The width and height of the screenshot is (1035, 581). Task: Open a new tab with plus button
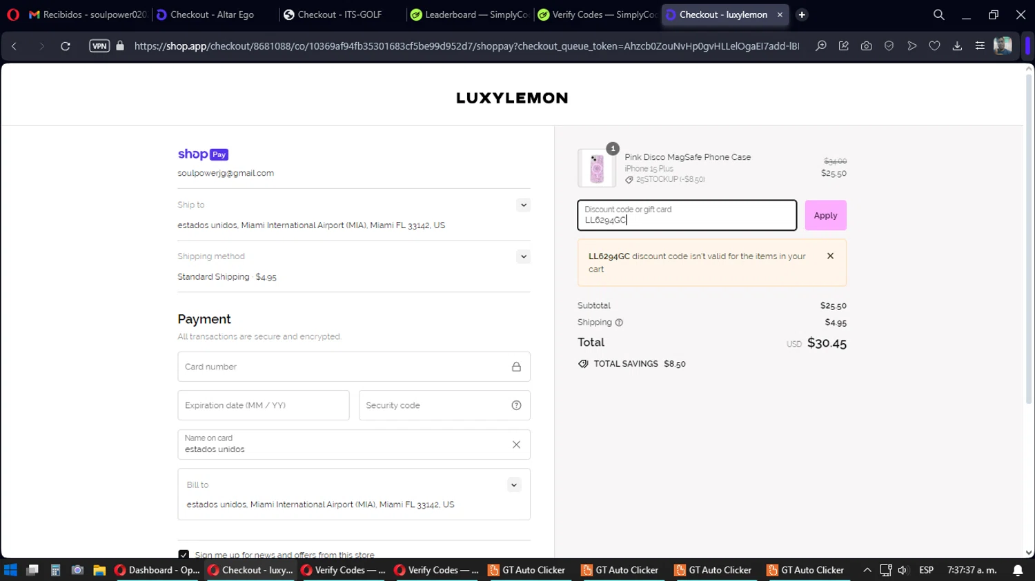coord(802,14)
